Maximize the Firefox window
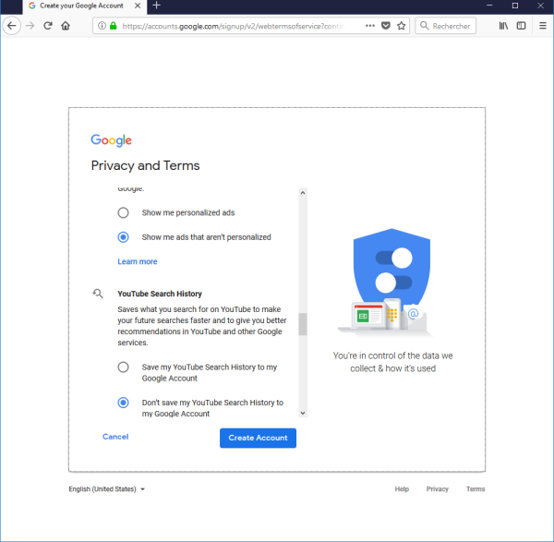554x542 pixels. pos(515,6)
